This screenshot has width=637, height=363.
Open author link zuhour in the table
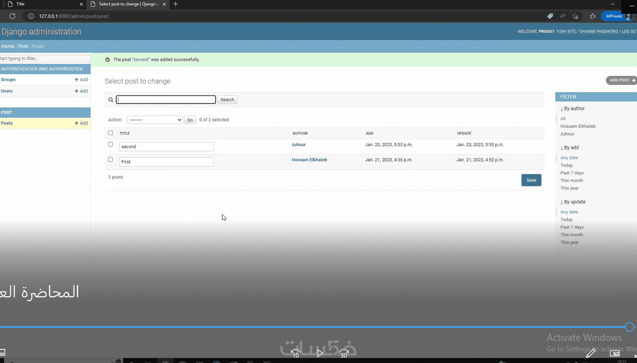point(299,144)
